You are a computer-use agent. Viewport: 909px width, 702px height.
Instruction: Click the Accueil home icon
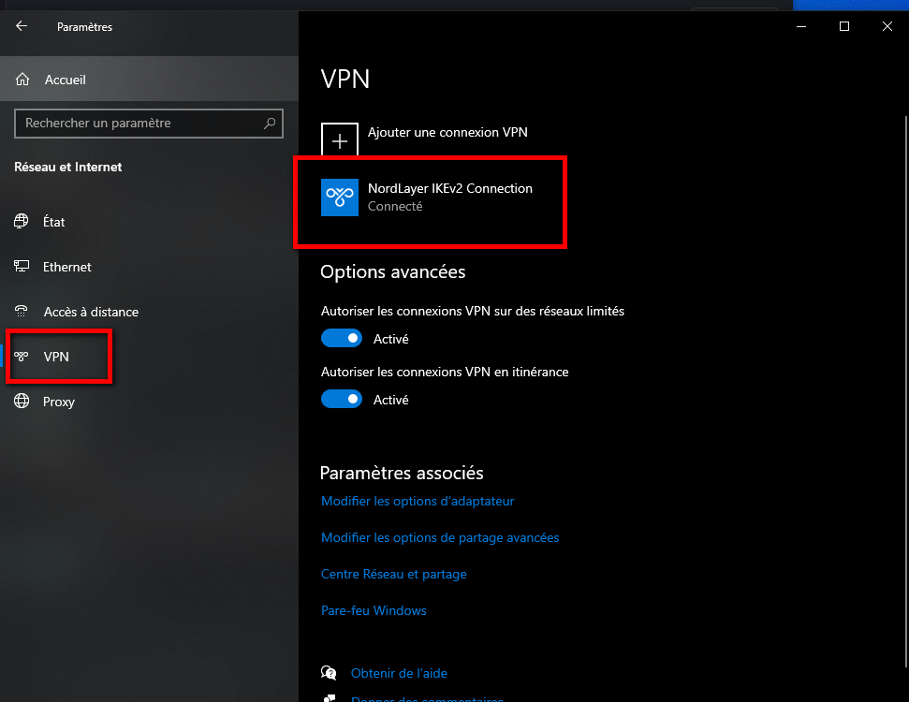(x=21, y=80)
